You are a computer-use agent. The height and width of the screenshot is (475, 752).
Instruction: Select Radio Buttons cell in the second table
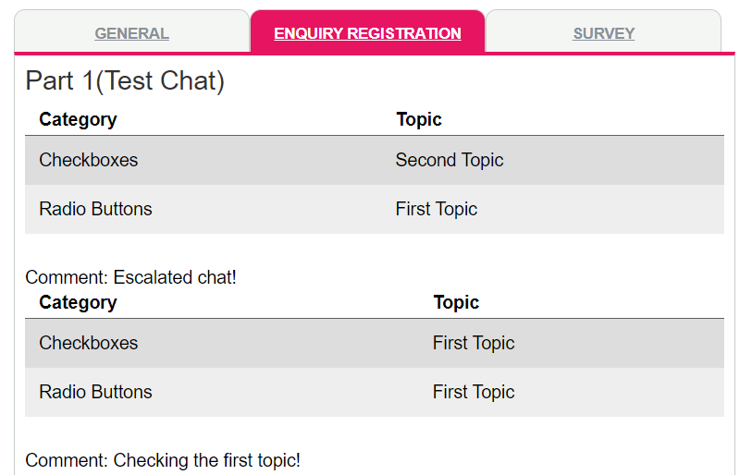click(95, 392)
